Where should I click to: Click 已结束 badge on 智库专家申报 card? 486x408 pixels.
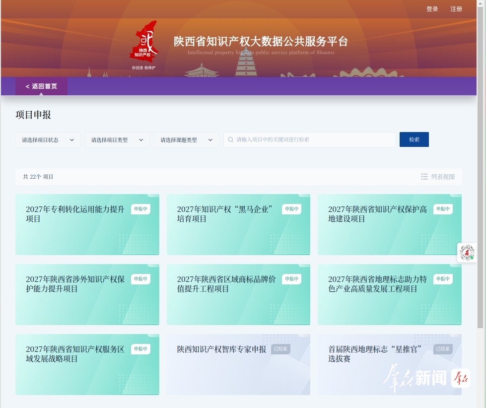coord(280,349)
